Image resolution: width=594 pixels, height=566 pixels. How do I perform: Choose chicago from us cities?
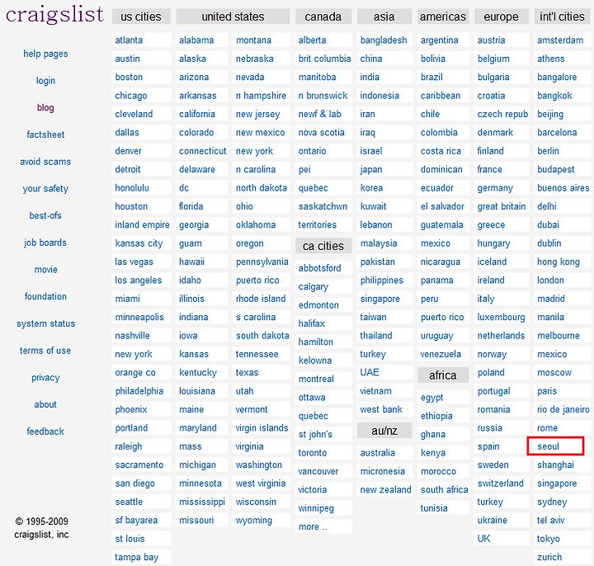click(x=131, y=96)
